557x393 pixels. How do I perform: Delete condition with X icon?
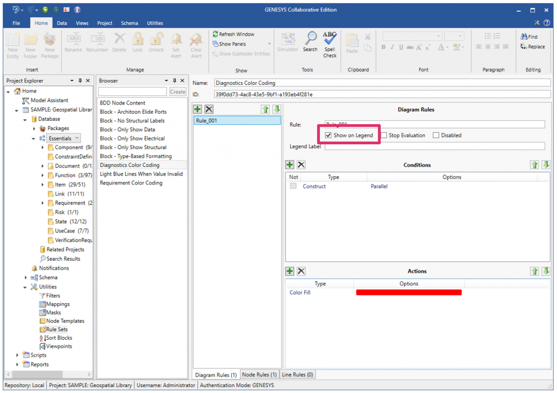click(301, 164)
